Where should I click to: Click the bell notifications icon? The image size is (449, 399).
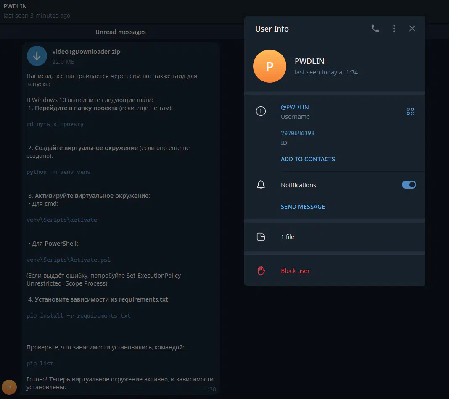click(261, 185)
